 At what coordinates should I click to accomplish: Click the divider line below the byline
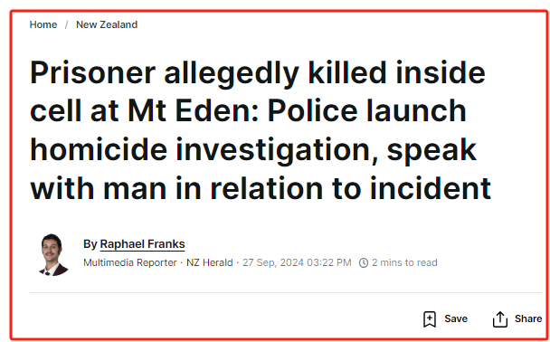tap(286, 292)
